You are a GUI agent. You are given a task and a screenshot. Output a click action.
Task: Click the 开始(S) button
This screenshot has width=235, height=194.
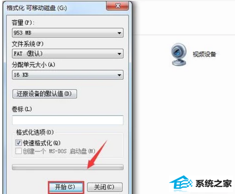tap(66, 187)
